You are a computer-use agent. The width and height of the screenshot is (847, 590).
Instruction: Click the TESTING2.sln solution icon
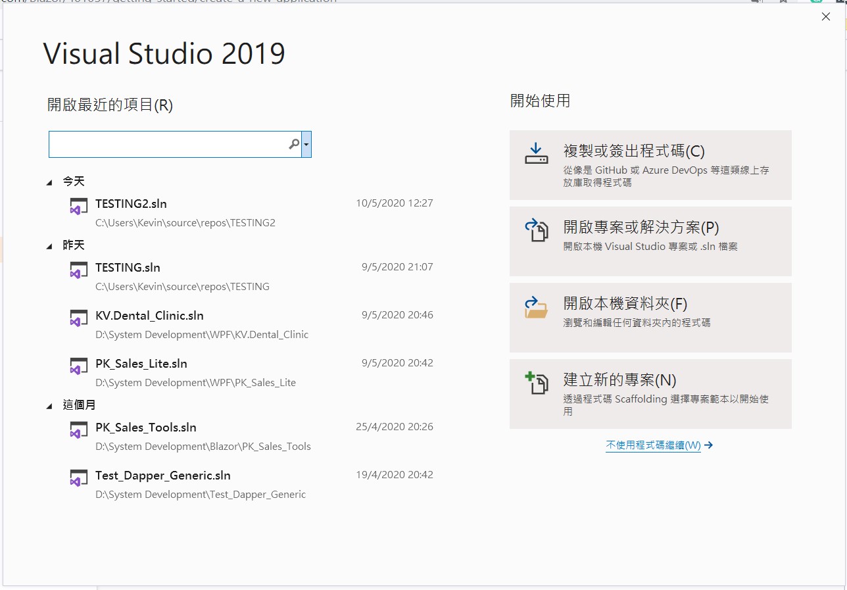pos(79,206)
